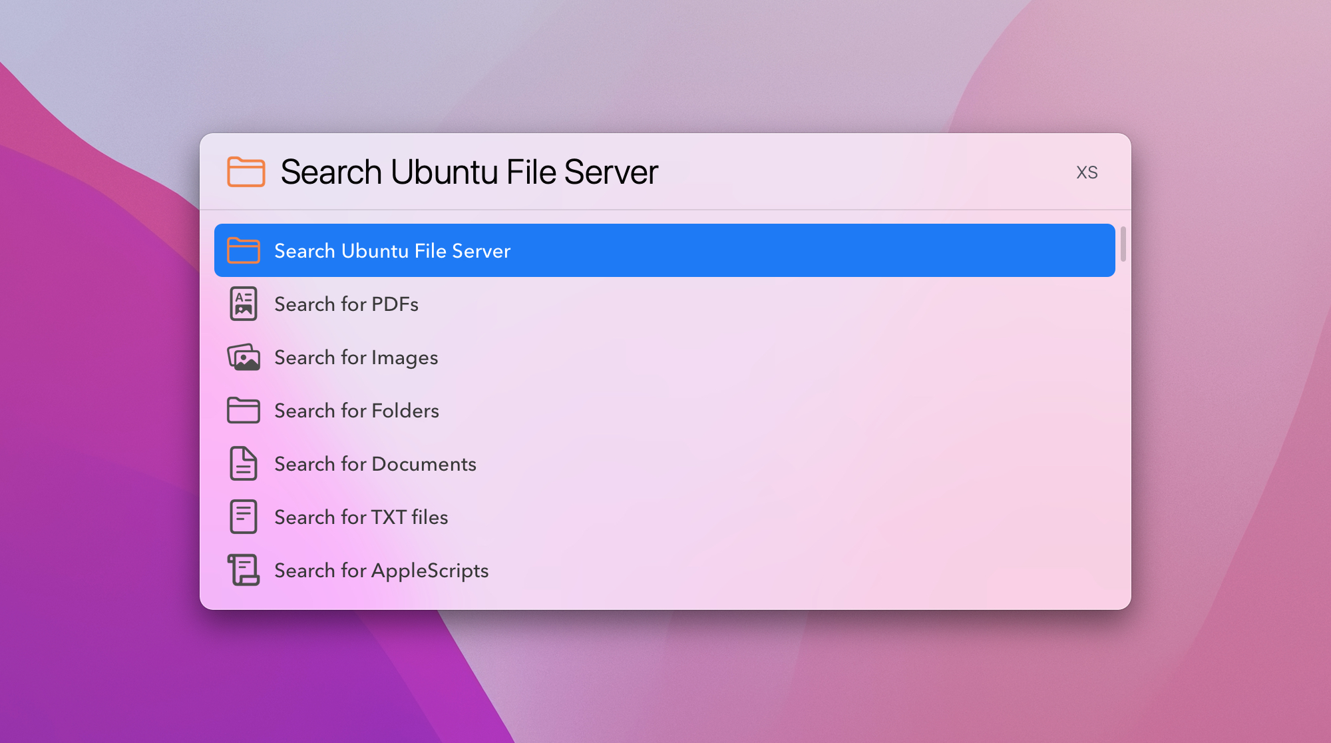Image resolution: width=1331 pixels, height=743 pixels.
Task: Select Search Ubuntu File Server result
Action: (x=392, y=251)
